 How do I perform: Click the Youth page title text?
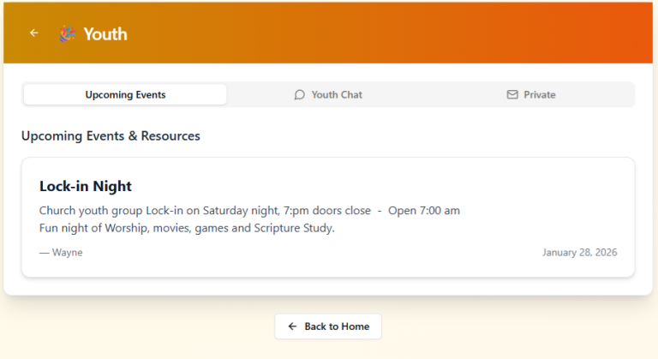(105, 34)
